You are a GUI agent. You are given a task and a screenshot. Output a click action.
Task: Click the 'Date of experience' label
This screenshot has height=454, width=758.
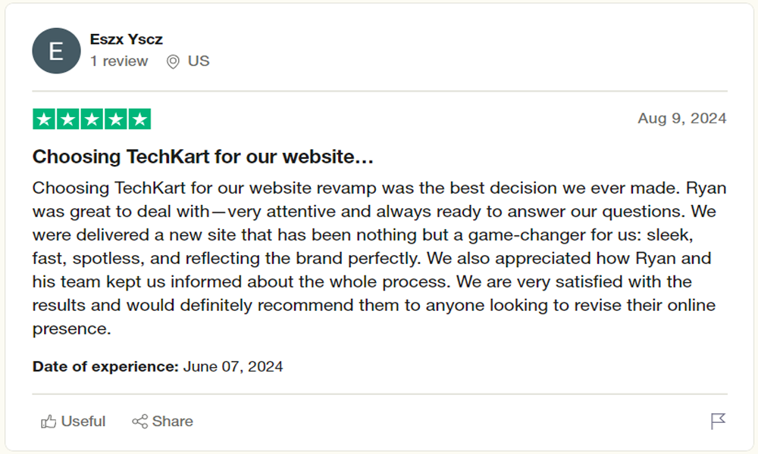pyautogui.click(x=105, y=367)
